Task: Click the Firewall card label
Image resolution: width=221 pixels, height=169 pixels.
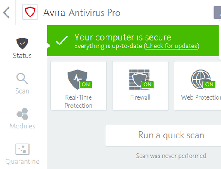Action: (140, 97)
